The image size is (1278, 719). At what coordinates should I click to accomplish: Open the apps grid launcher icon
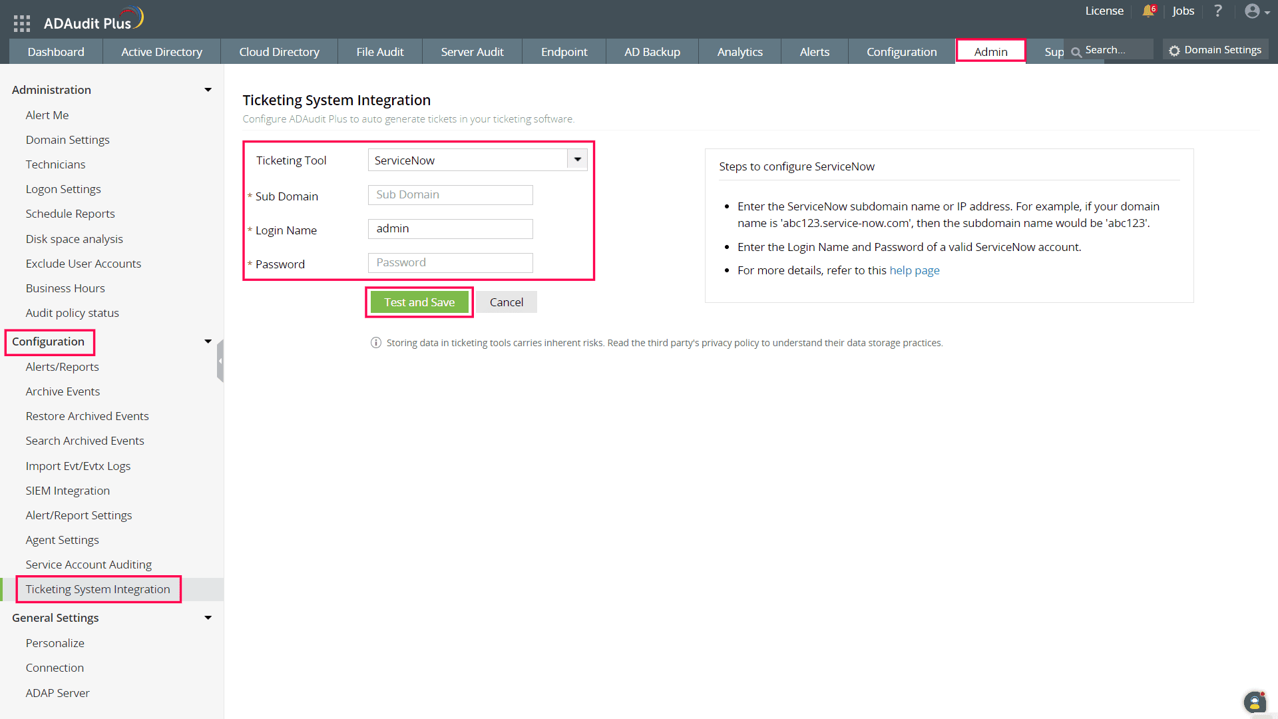pyautogui.click(x=22, y=23)
